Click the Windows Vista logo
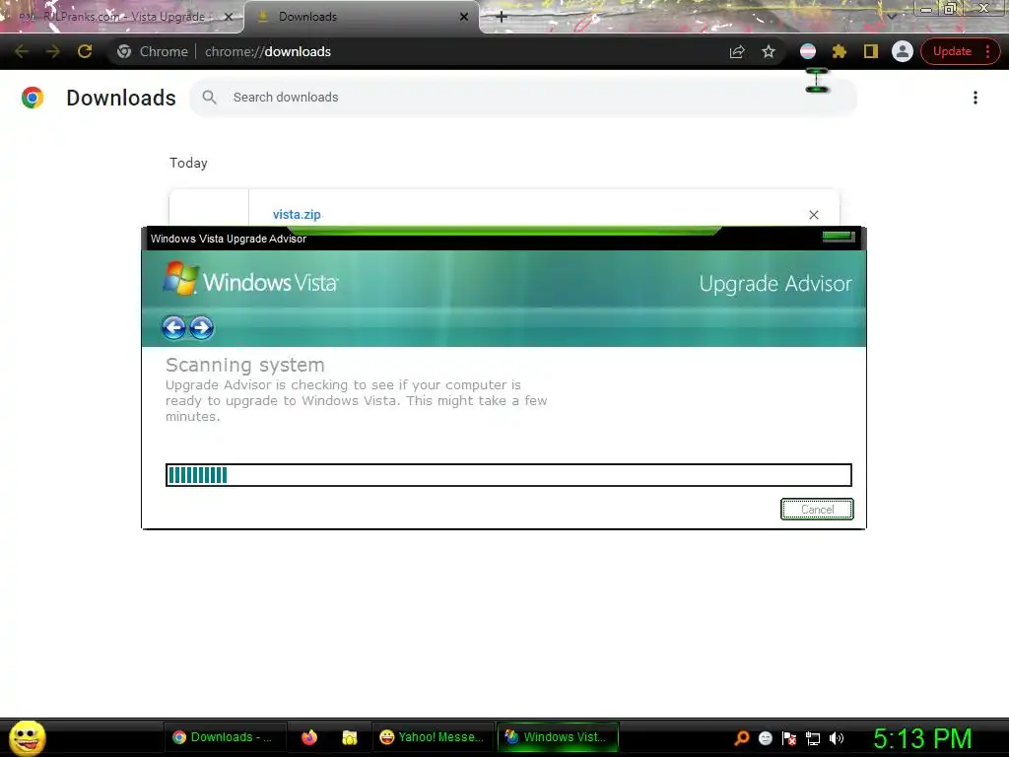The height and width of the screenshot is (757, 1009). pyautogui.click(x=251, y=279)
